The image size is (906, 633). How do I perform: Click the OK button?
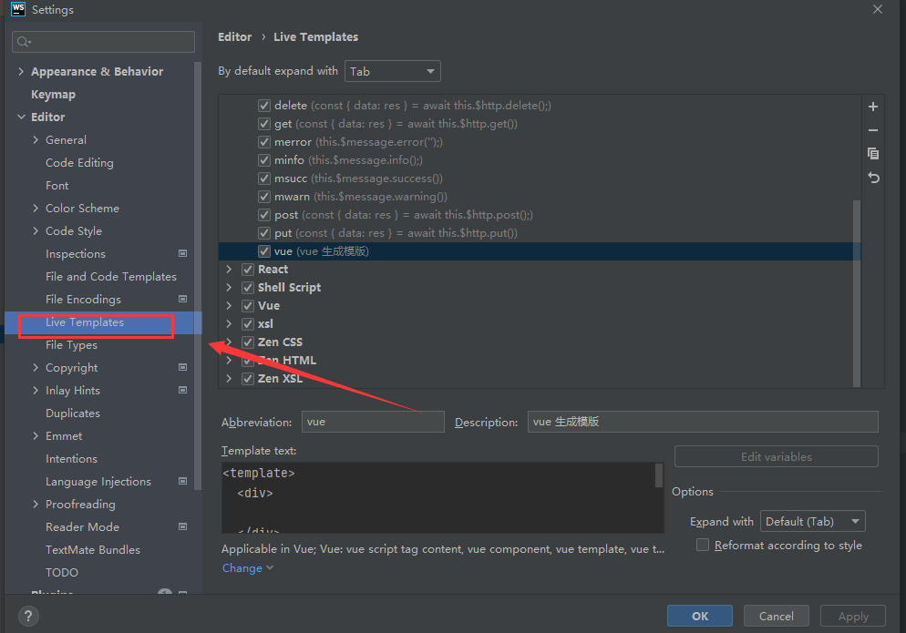pyautogui.click(x=699, y=615)
